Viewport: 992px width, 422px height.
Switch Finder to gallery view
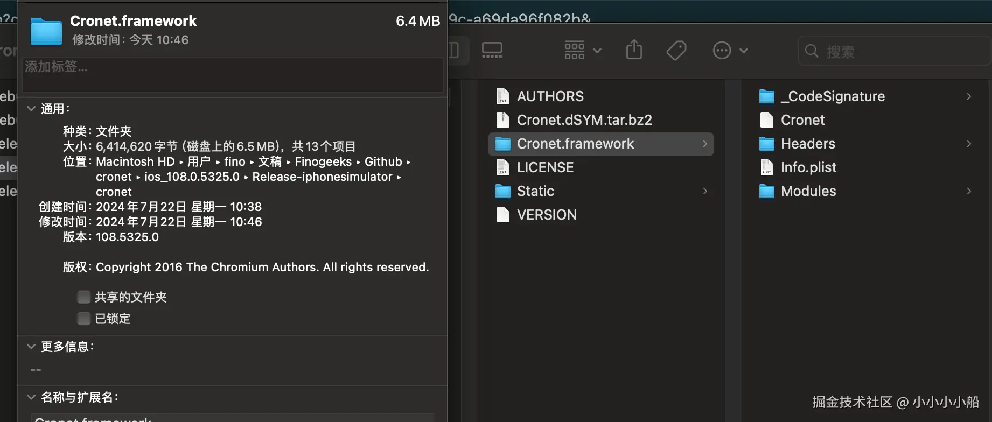point(492,51)
